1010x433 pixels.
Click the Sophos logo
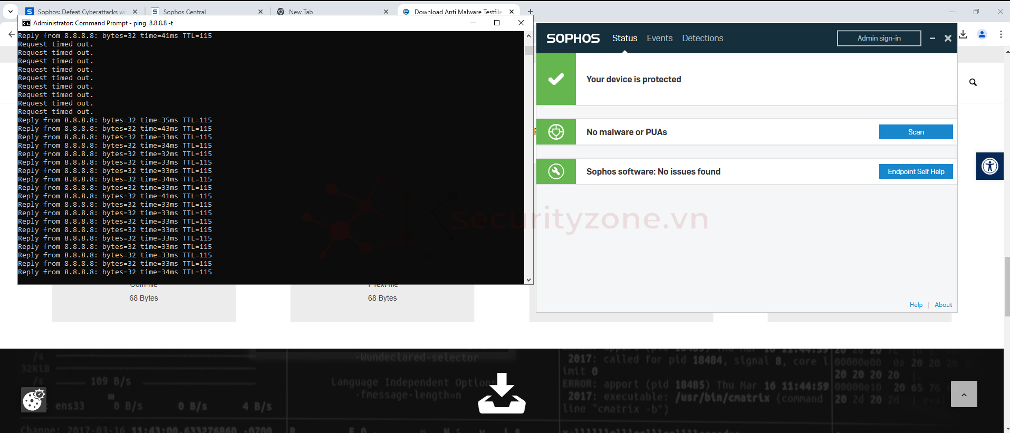point(573,38)
